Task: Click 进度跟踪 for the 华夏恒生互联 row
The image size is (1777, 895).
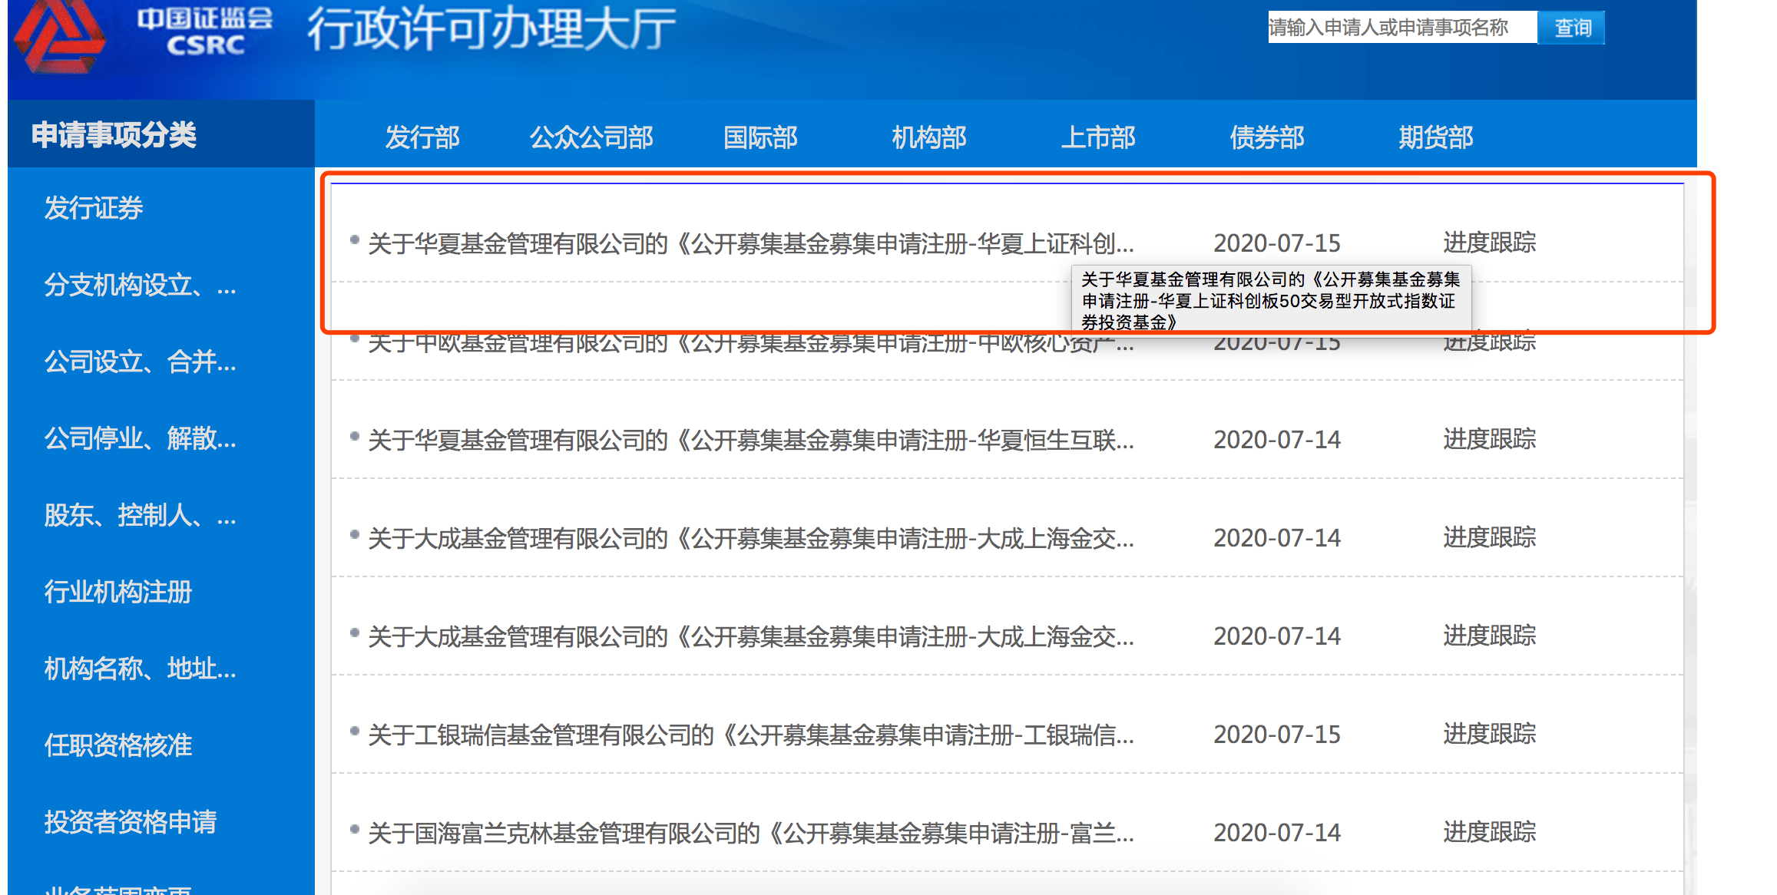Action: (1490, 439)
